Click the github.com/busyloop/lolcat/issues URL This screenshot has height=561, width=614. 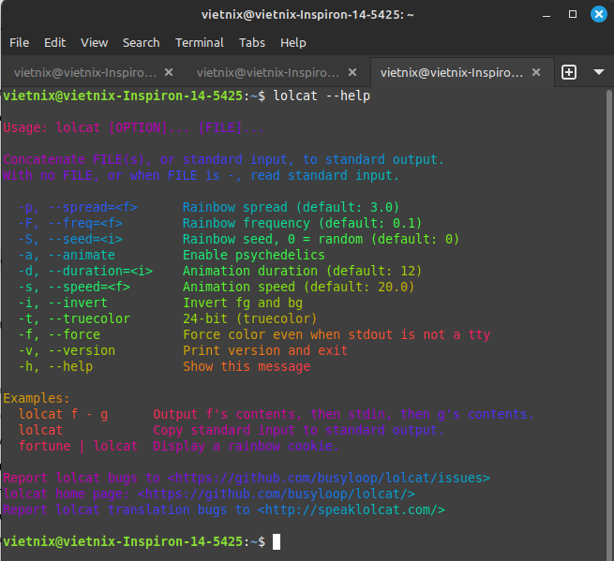pyautogui.click(x=328, y=478)
